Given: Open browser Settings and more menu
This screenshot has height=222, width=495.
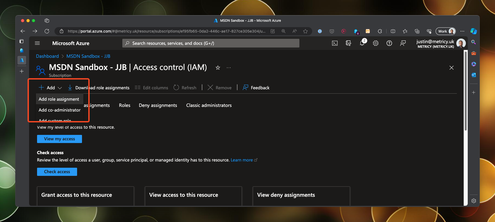Looking at the screenshot, I should point(462,31).
